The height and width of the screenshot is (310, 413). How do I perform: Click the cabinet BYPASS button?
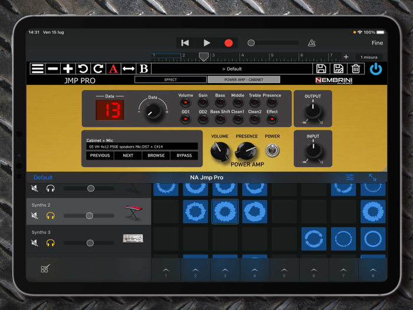point(184,155)
